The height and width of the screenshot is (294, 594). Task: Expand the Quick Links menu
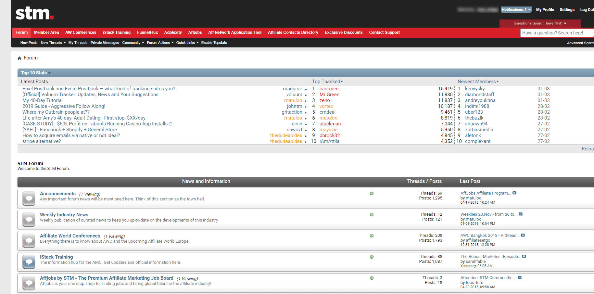coord(187,43)
